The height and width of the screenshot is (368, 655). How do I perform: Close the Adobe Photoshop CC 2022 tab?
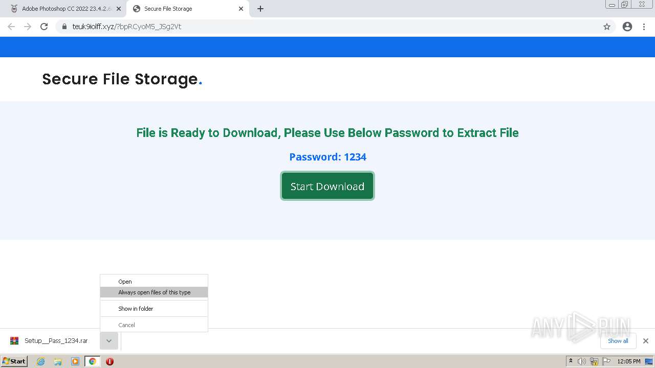pos(119,9)
